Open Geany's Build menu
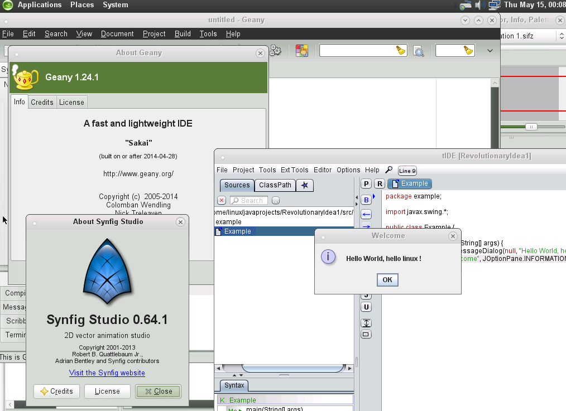This screenshot has width=566, height=411. [183, 34]
